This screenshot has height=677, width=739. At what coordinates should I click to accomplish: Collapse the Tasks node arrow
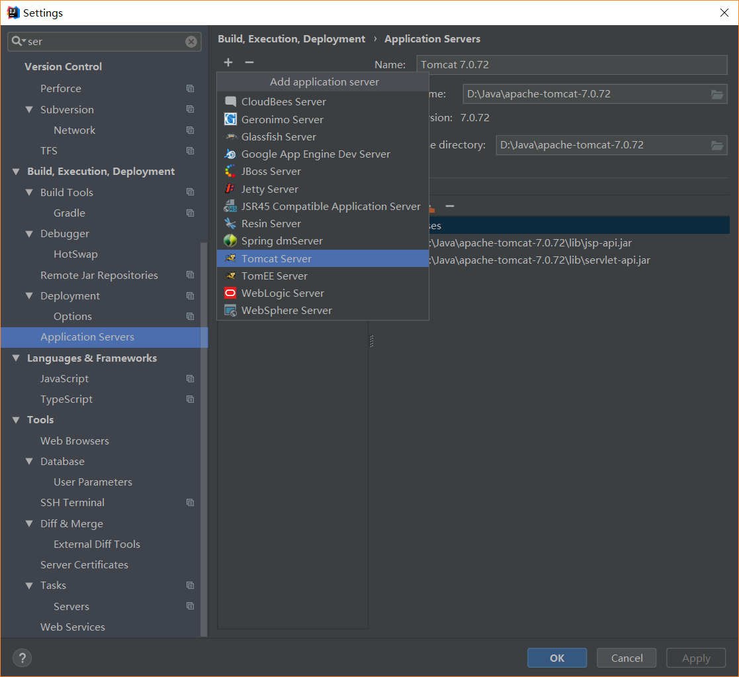(x=29, y=586)
